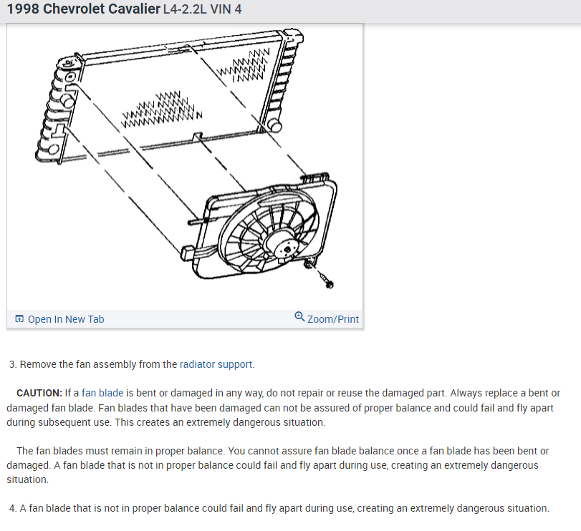Follow the fan blade link
The width and height of the screenshot is (581, 531).
[x=102, y=393]
